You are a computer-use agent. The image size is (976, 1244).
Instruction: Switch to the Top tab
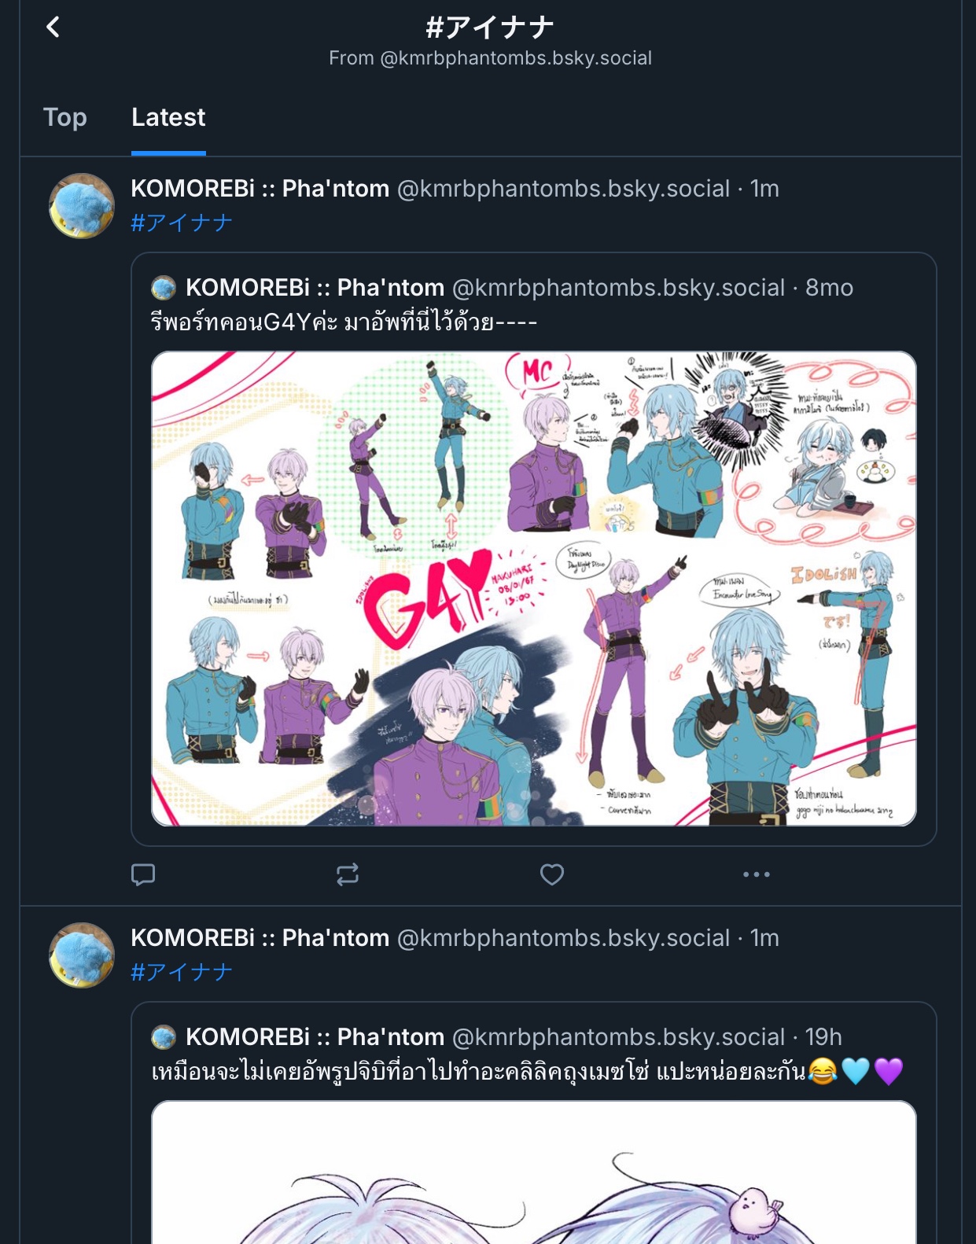click(x=65, y=117)
